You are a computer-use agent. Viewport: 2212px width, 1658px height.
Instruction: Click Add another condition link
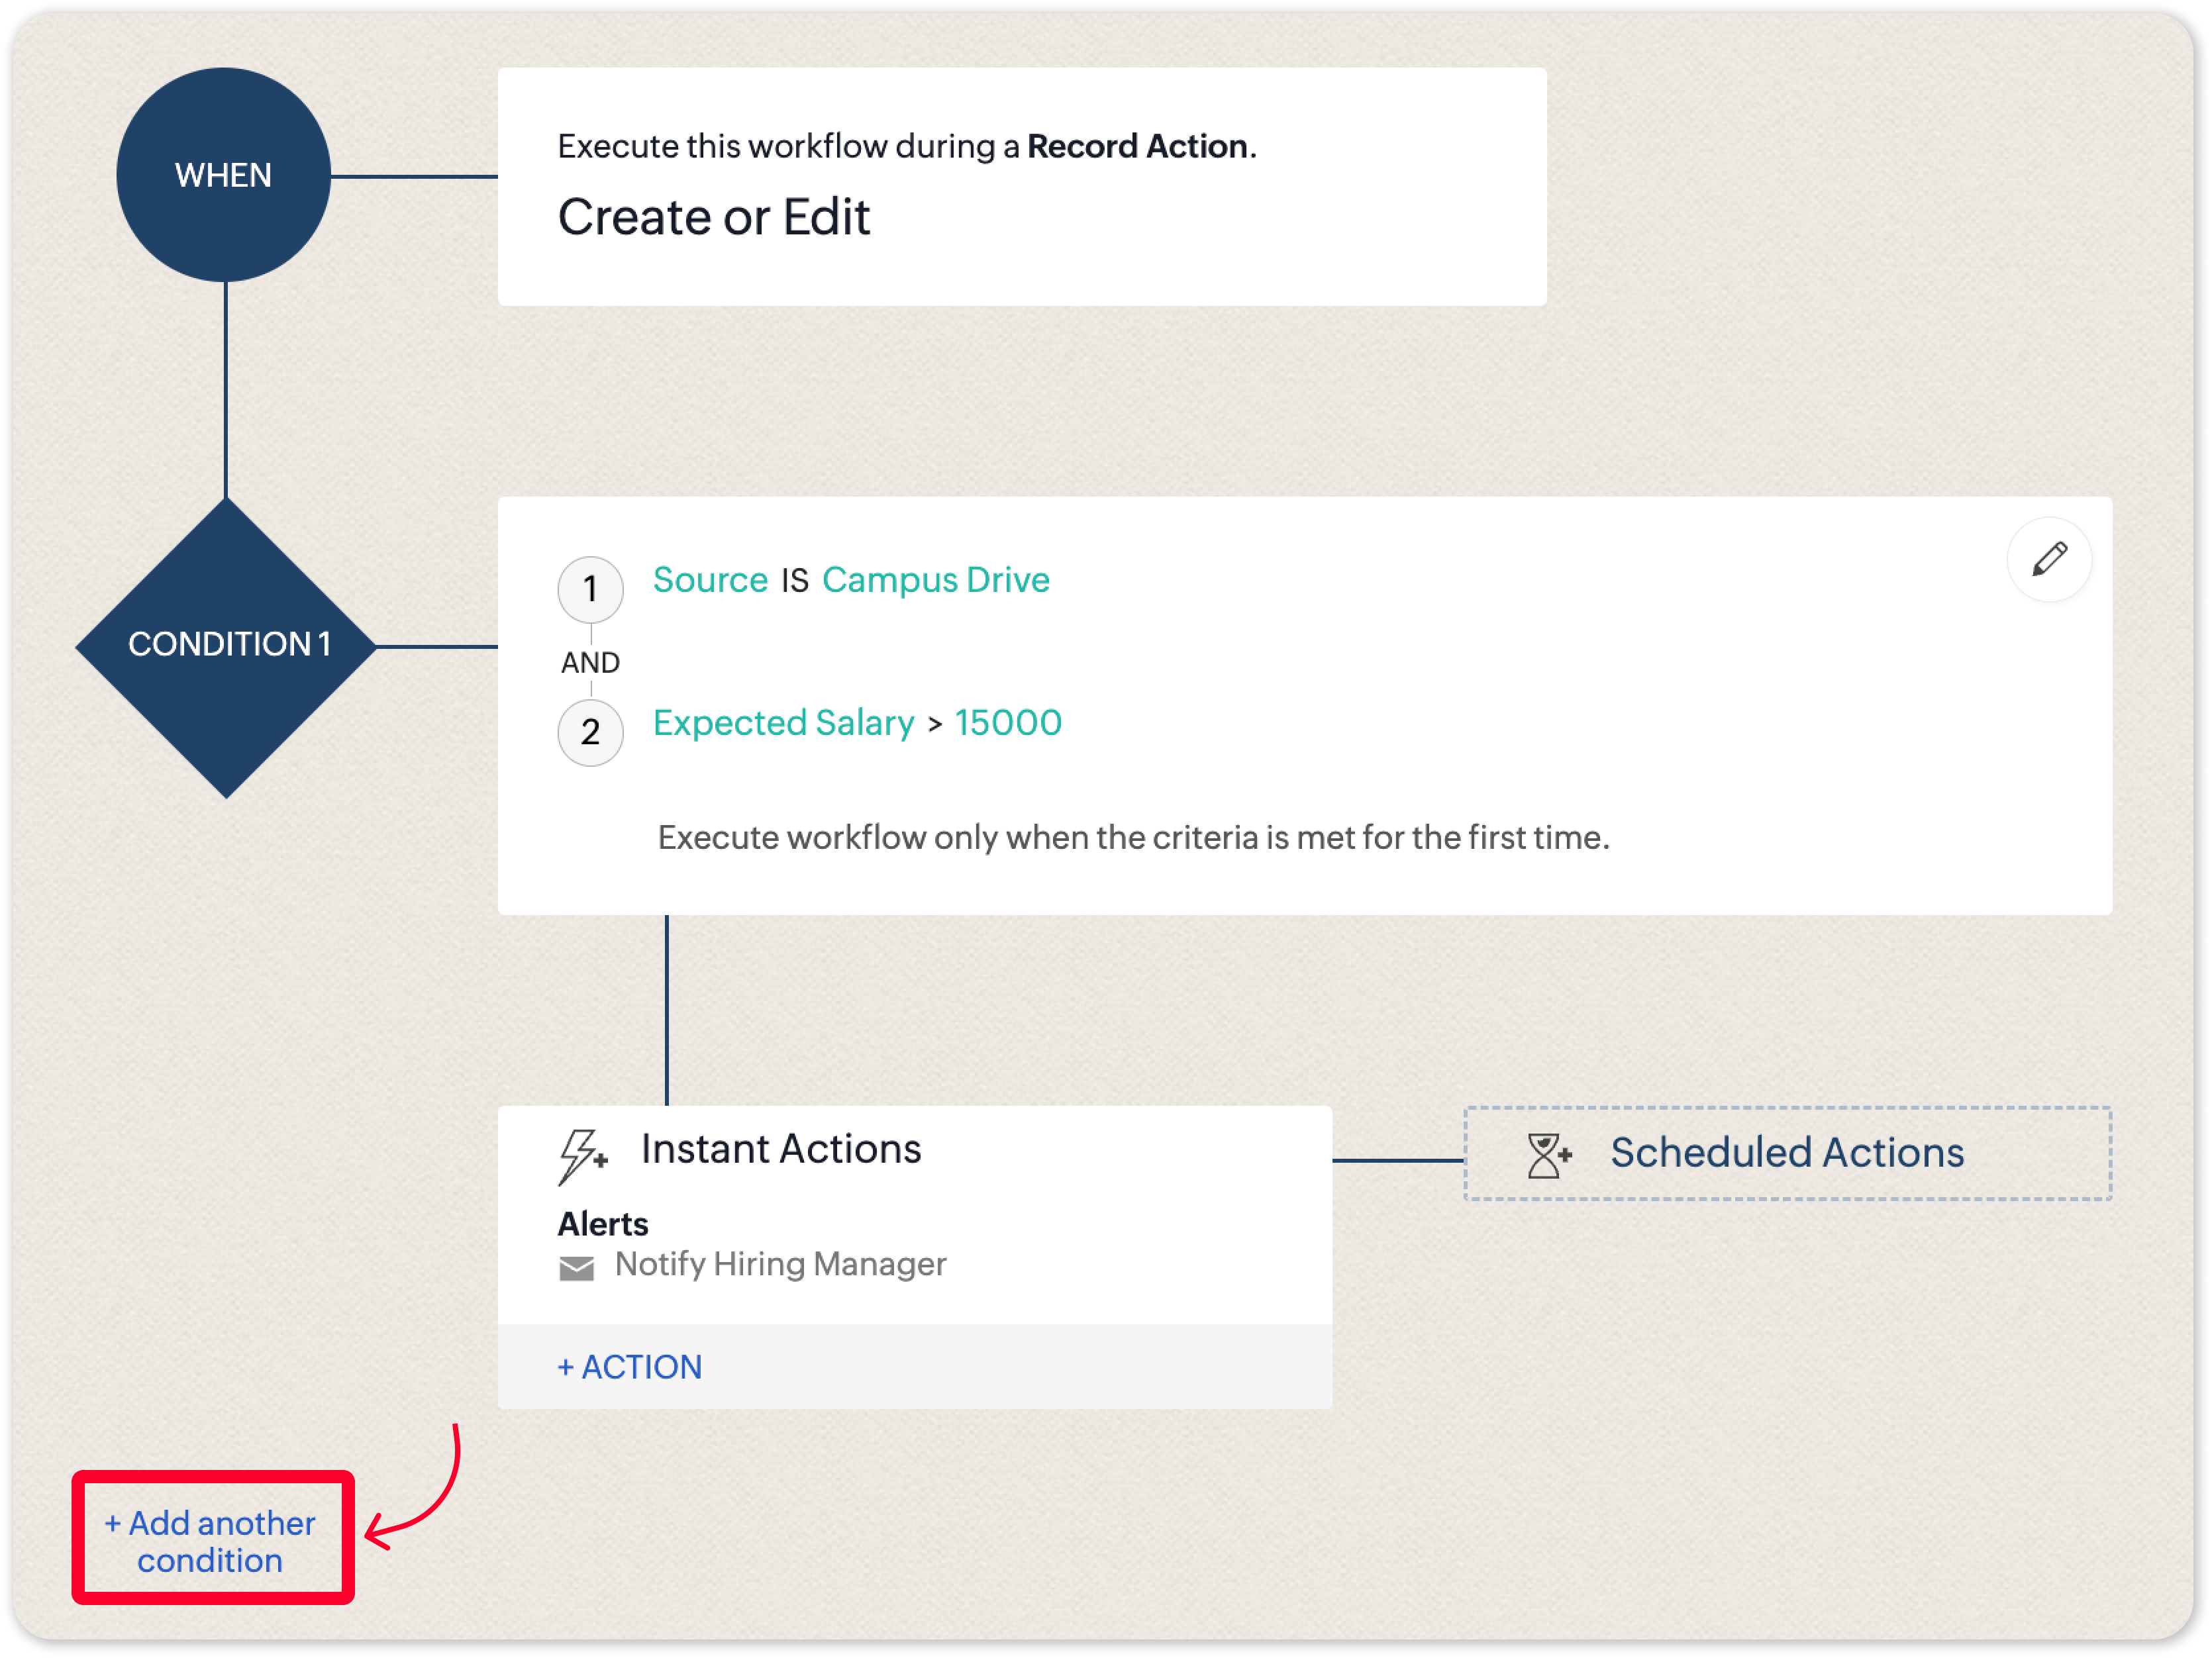(211, 1540)
